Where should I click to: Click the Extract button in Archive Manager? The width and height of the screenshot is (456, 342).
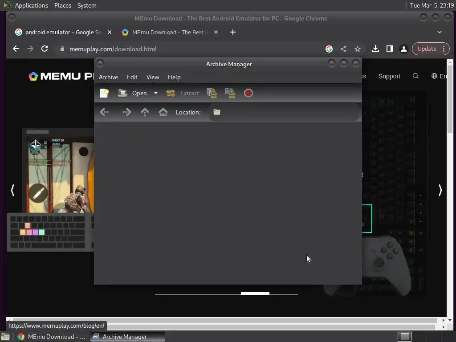click(x=183, y=93)
